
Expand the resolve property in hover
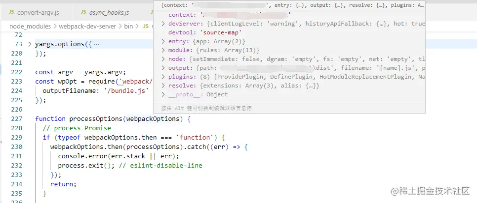163,86
